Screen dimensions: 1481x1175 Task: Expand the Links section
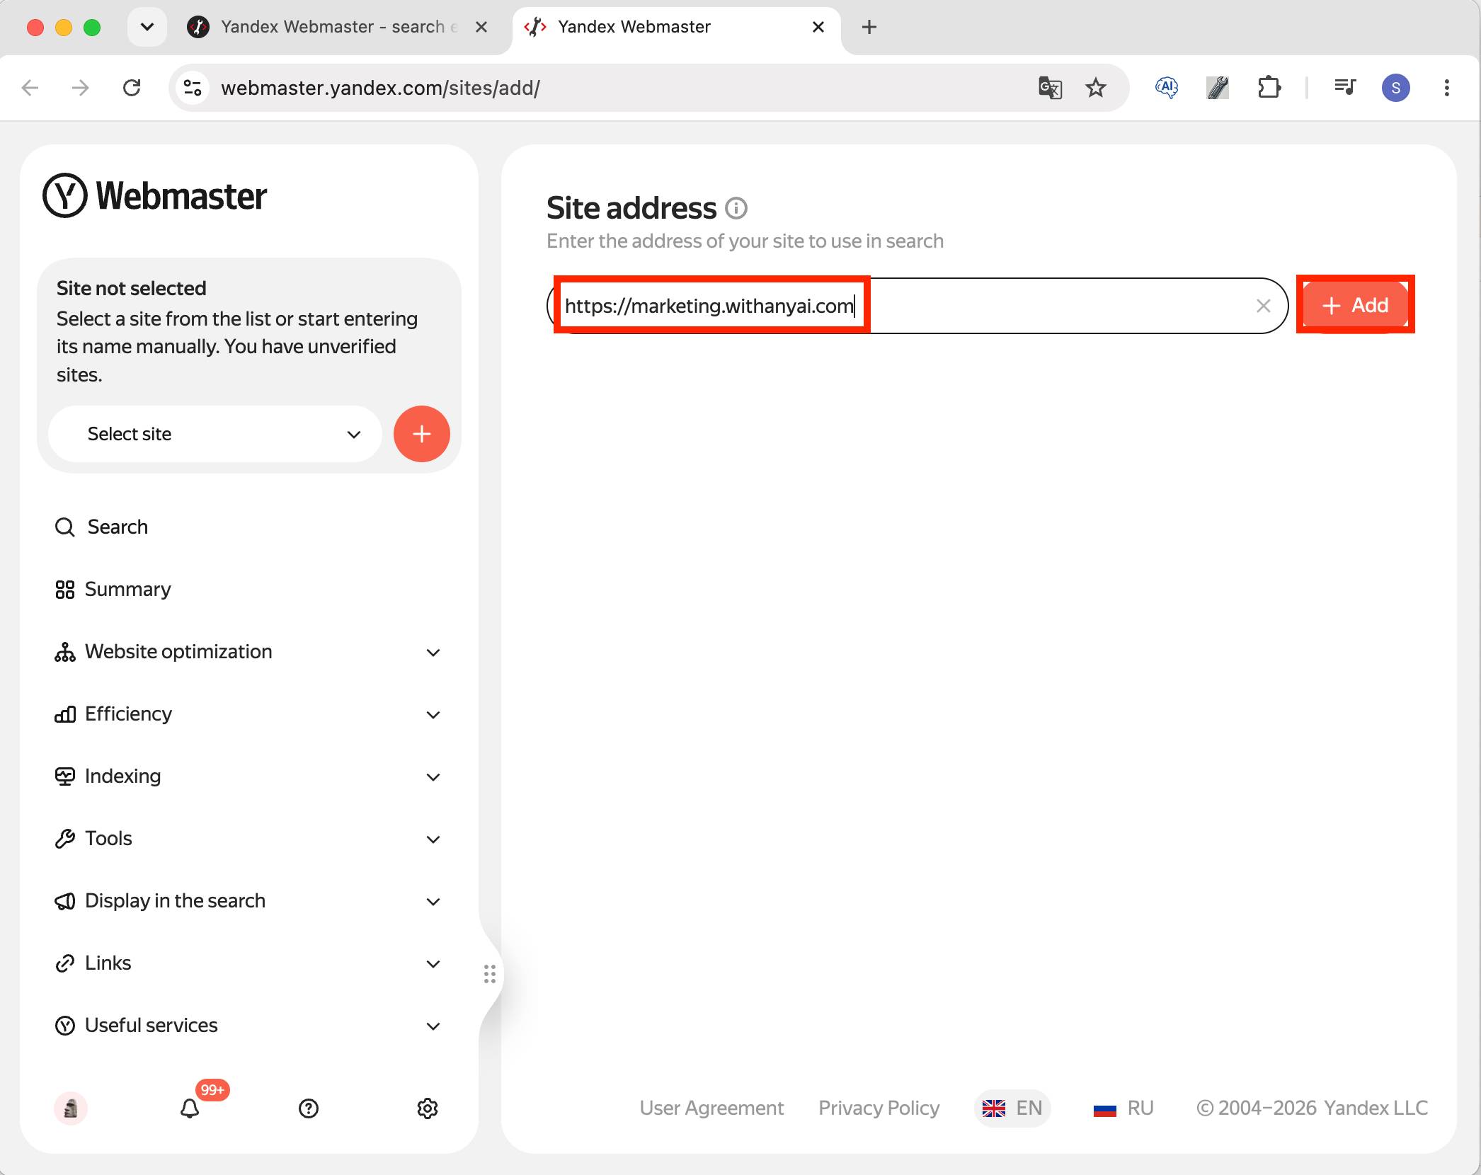click(x=248, y=963)
